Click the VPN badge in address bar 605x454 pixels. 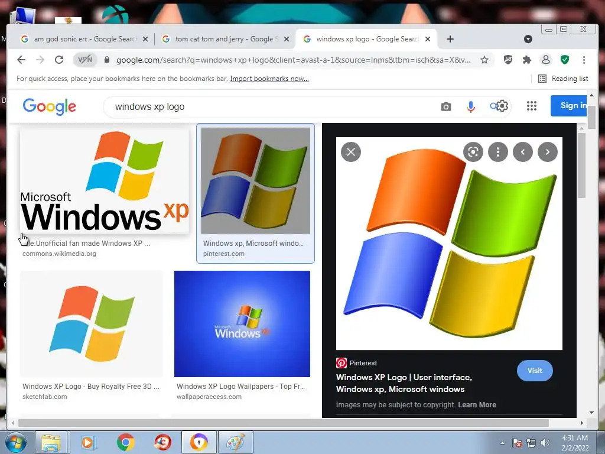point(85,60)
